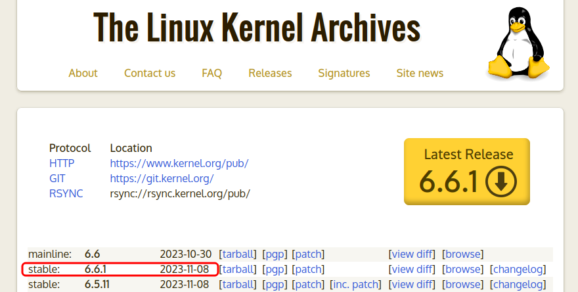Visit Site news page

point(420,73)
